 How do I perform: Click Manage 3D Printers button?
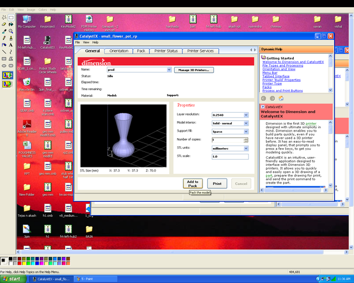[x=194, y=70]
